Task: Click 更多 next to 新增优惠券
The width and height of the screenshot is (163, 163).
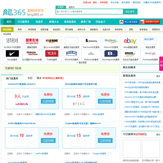Action: 158,76
